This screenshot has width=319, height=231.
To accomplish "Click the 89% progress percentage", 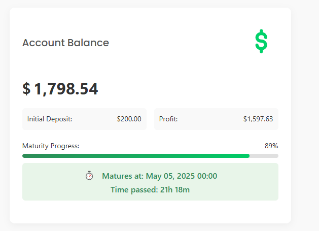I will [x=271, y=146].
